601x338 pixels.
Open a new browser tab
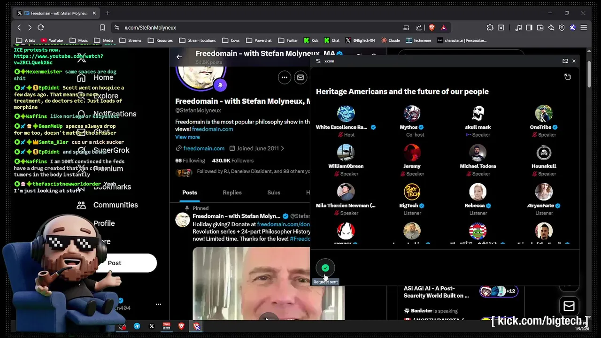(108, 13)
